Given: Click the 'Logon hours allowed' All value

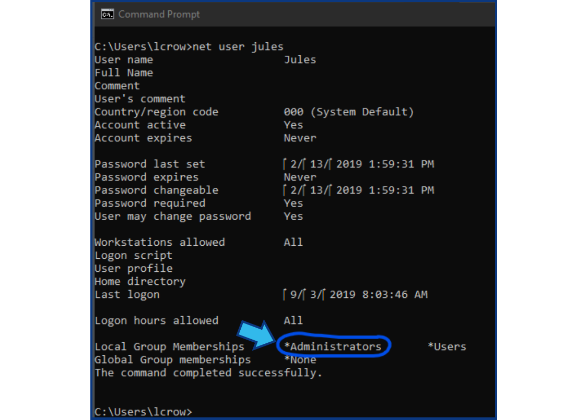Looking at the screenshot, I should point(293,320).
